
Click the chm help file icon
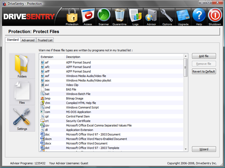click(43, 103)
